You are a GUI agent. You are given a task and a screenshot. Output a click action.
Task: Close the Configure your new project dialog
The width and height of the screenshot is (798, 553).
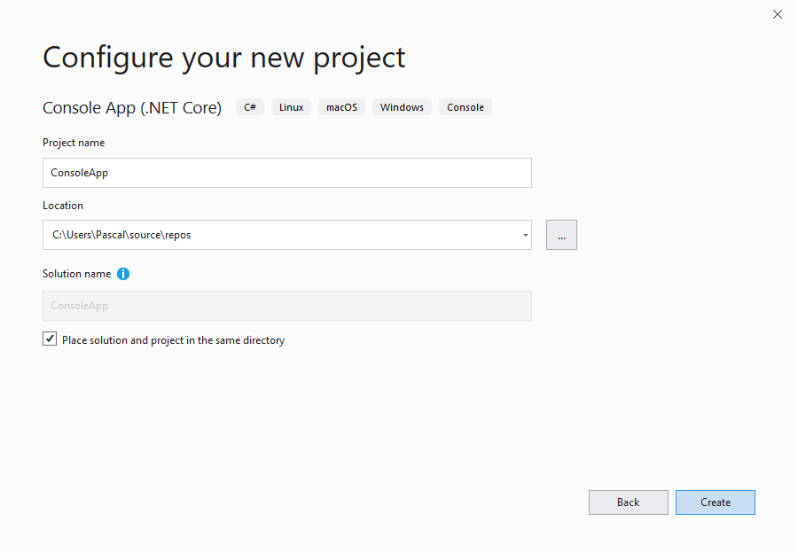[778, 14]
